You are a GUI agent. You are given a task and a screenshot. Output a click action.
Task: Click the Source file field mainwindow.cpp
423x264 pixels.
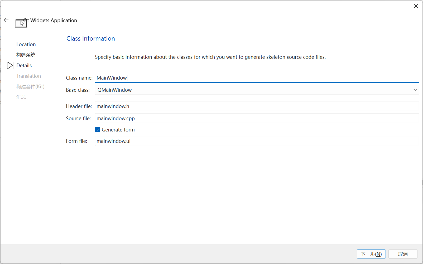(257, 118)
